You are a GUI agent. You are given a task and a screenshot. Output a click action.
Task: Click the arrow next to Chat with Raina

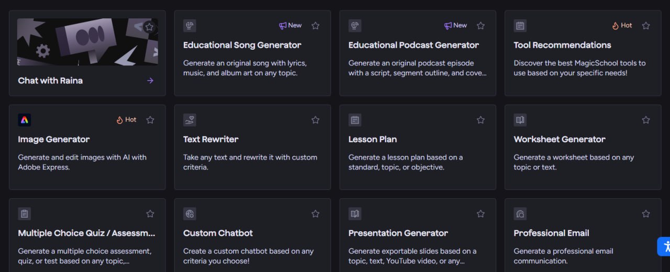click(x=150, y=81)
